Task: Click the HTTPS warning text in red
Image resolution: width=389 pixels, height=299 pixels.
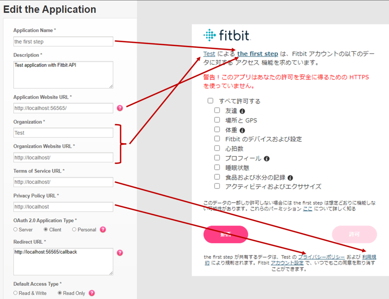Action: pyautogui.click(x=286, y=81)
